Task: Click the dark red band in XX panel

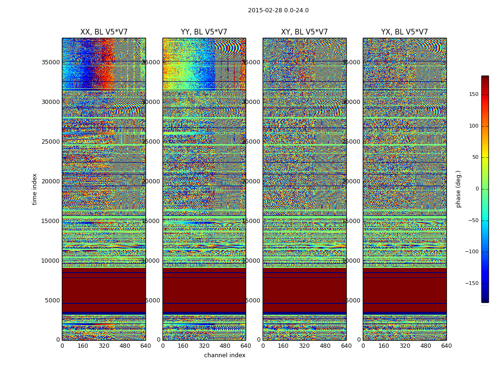Action: coord(104,289)
